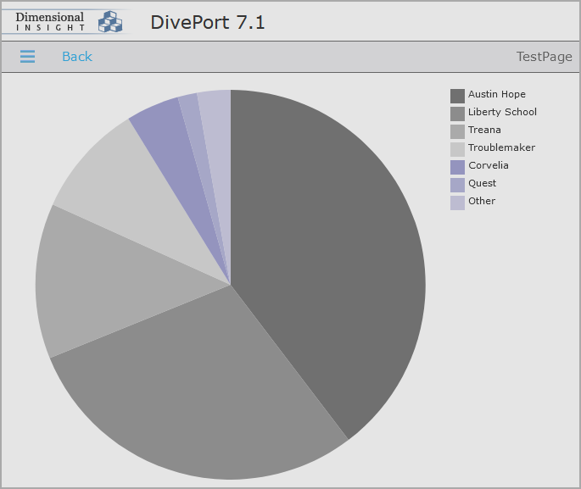Image resolution: width=581 pixels, height=489 pixels.
Task: Click the Austin Hope legend text label
Action: click(497, 95)
